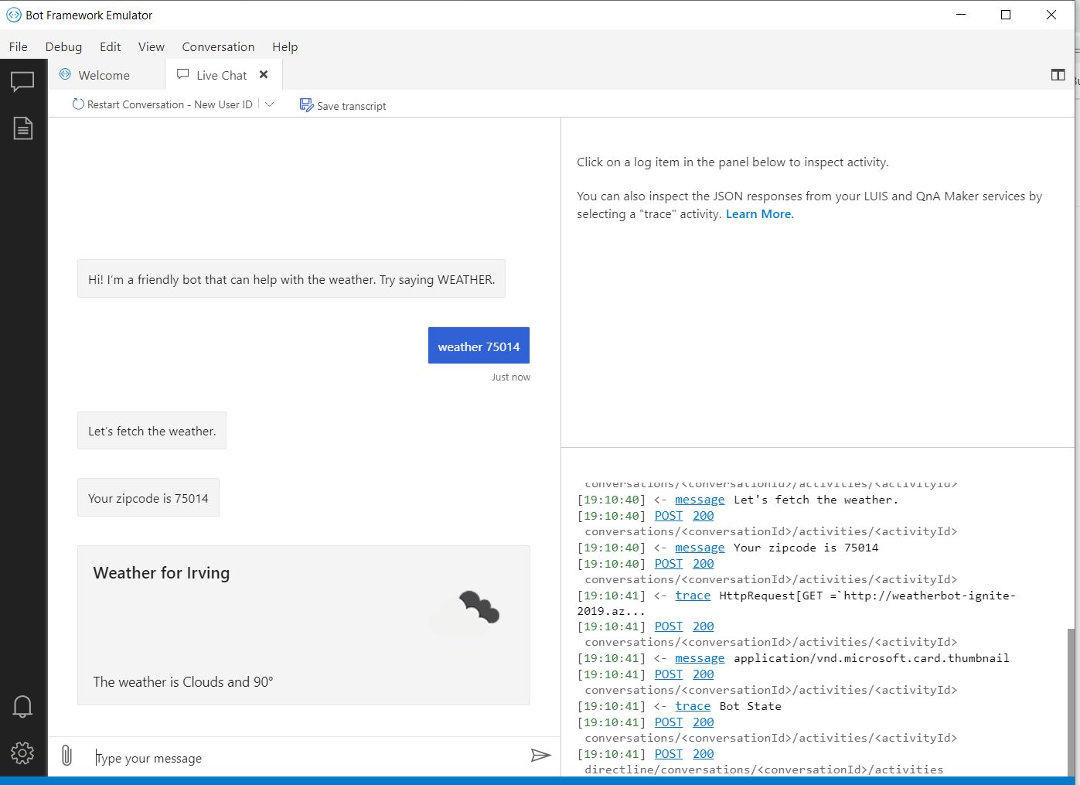Screen dimensions: 1080x785
Task: Select the Live Chat tab
Action: [219, 75]
